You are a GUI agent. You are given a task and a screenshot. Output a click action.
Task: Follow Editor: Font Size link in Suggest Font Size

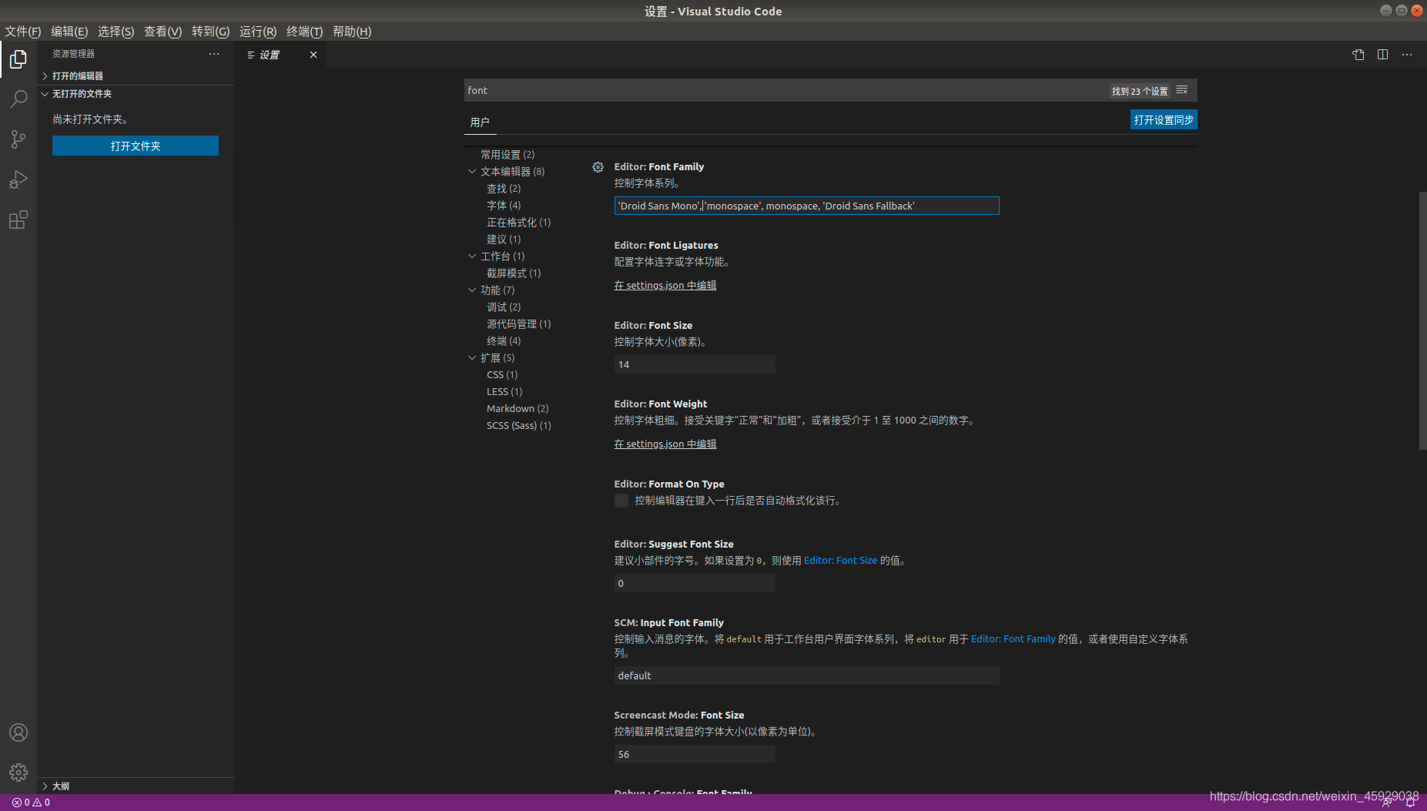coord(840,561)
